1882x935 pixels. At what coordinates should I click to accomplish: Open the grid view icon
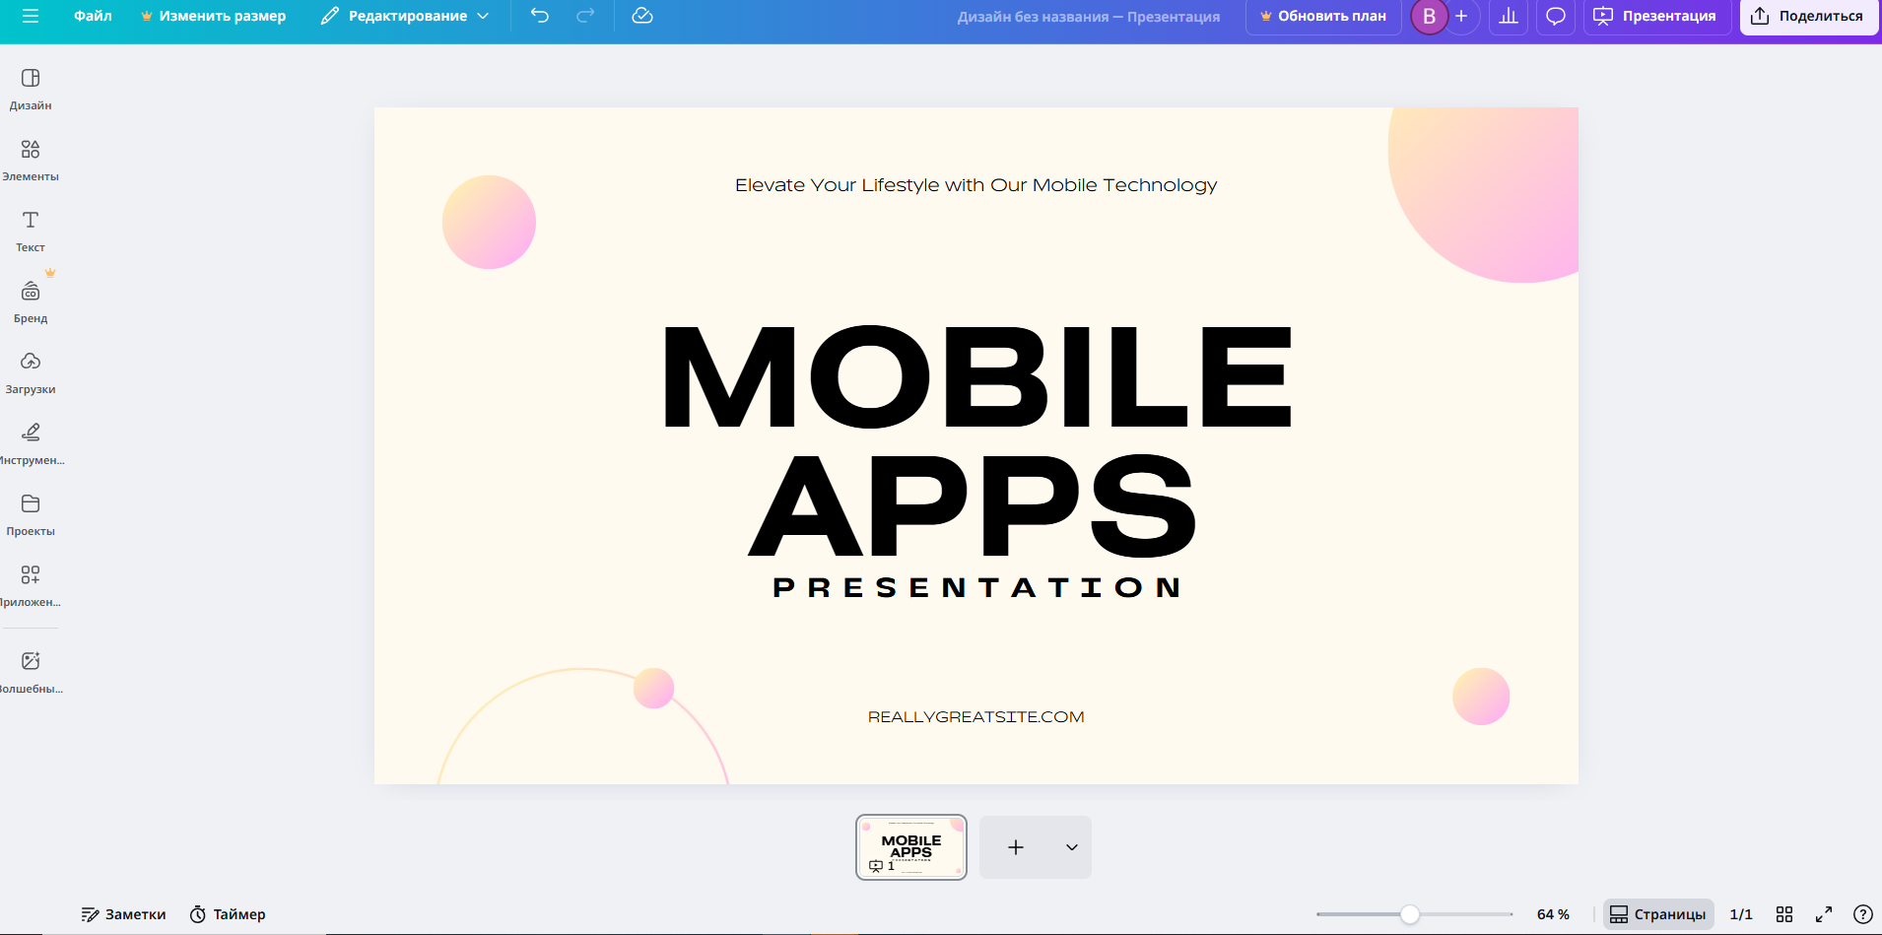coord(1784,914)
